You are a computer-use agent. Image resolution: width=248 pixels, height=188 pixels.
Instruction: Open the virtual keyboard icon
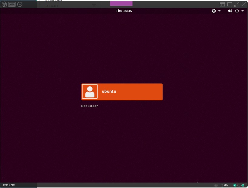point(12,5)
